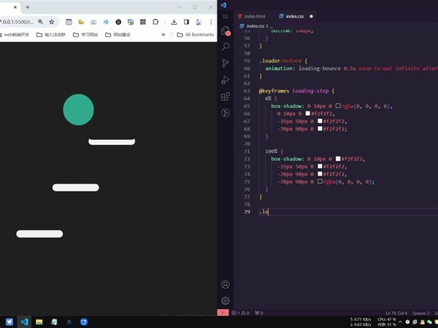438x328 pixels.
Task: Open the web前端开发 bookmark
Action: [x=15, y=34]
